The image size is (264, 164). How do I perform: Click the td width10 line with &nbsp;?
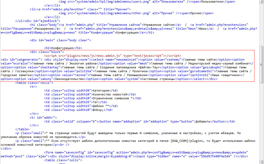78,110
